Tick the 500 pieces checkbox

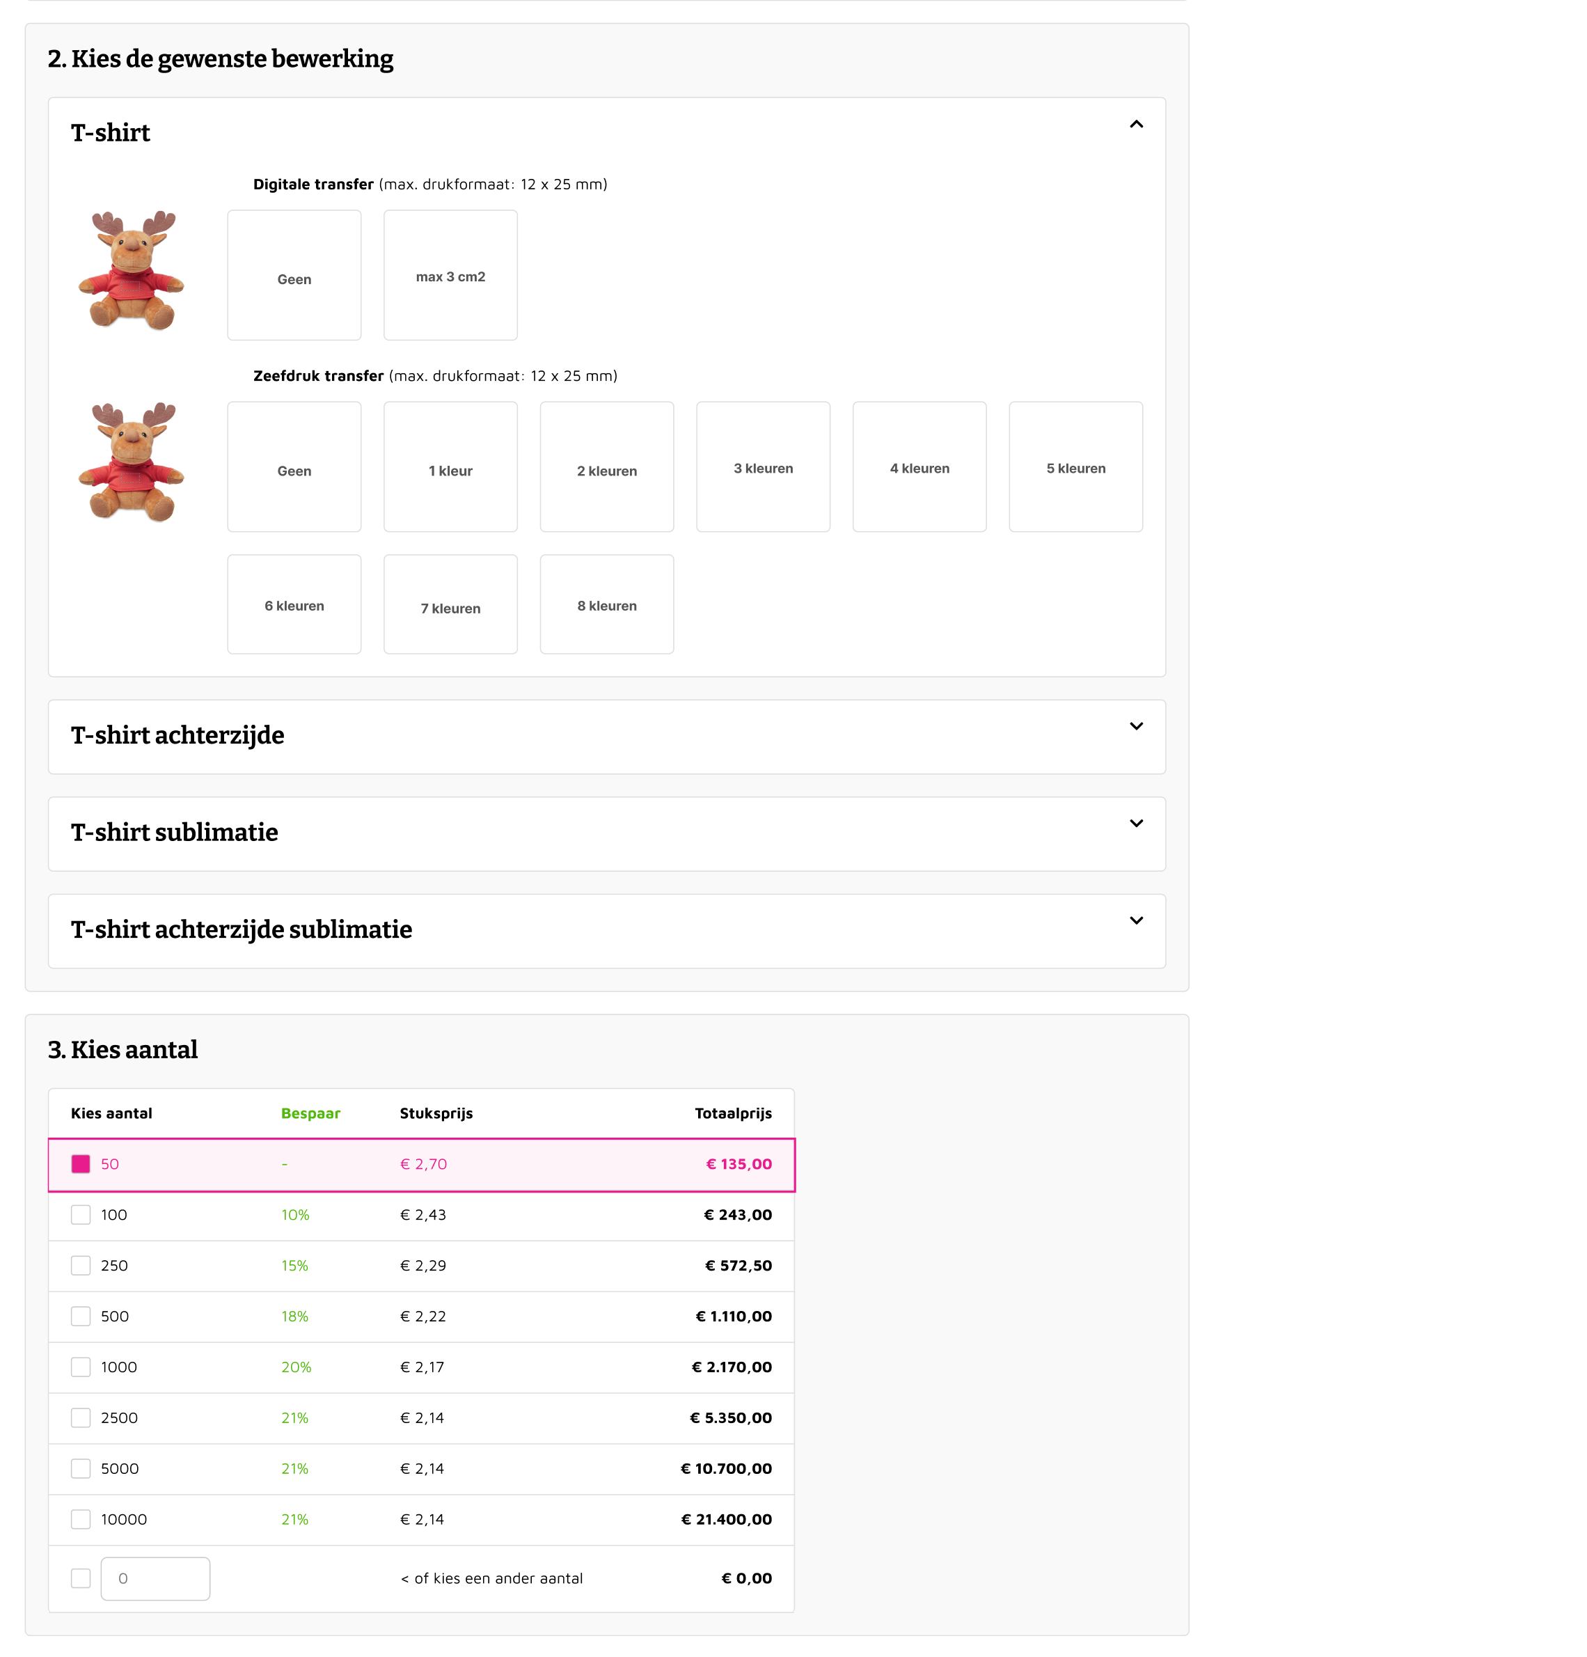[81, 1317]
